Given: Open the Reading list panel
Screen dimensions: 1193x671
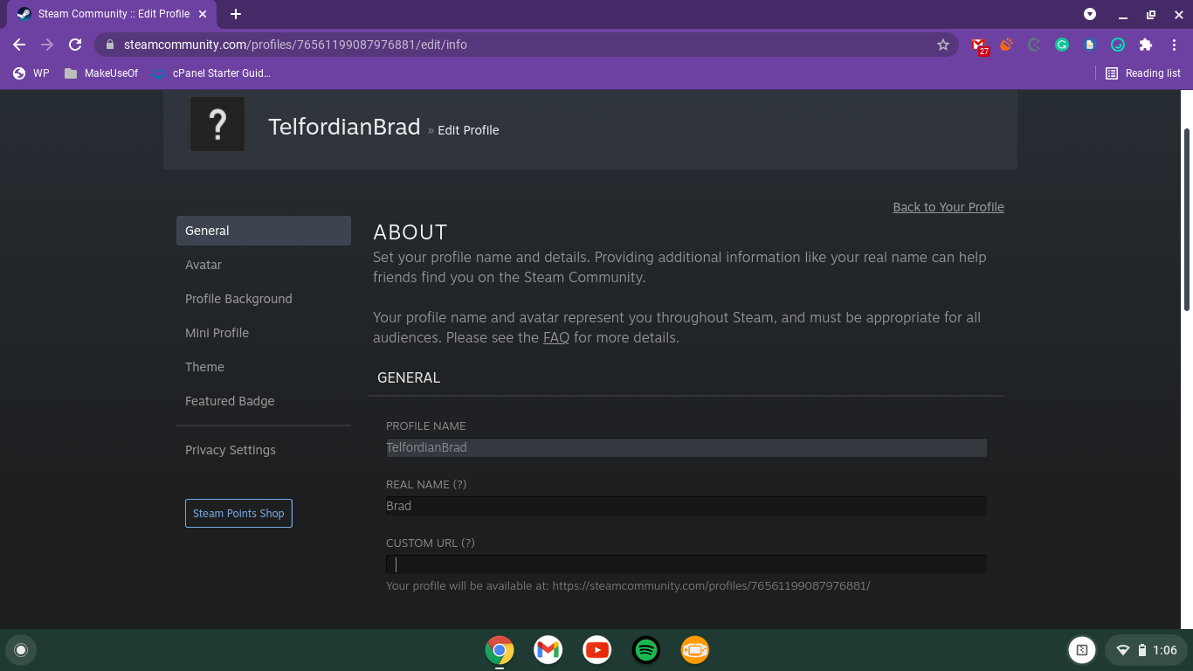Looking at the screenshot, I should pos(1143,73).
